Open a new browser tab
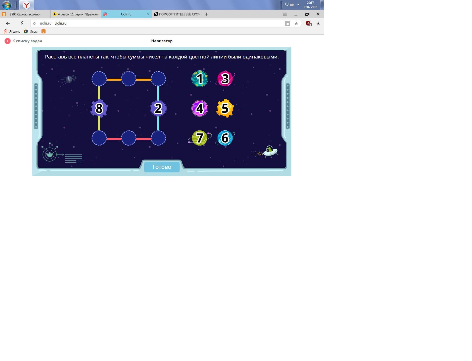The image size is (472, 361). [206, 14]
